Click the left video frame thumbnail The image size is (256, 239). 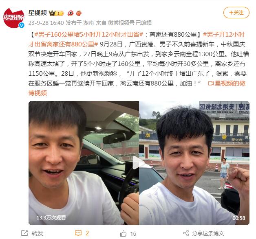pyautogui.click(x=84, y=163)
